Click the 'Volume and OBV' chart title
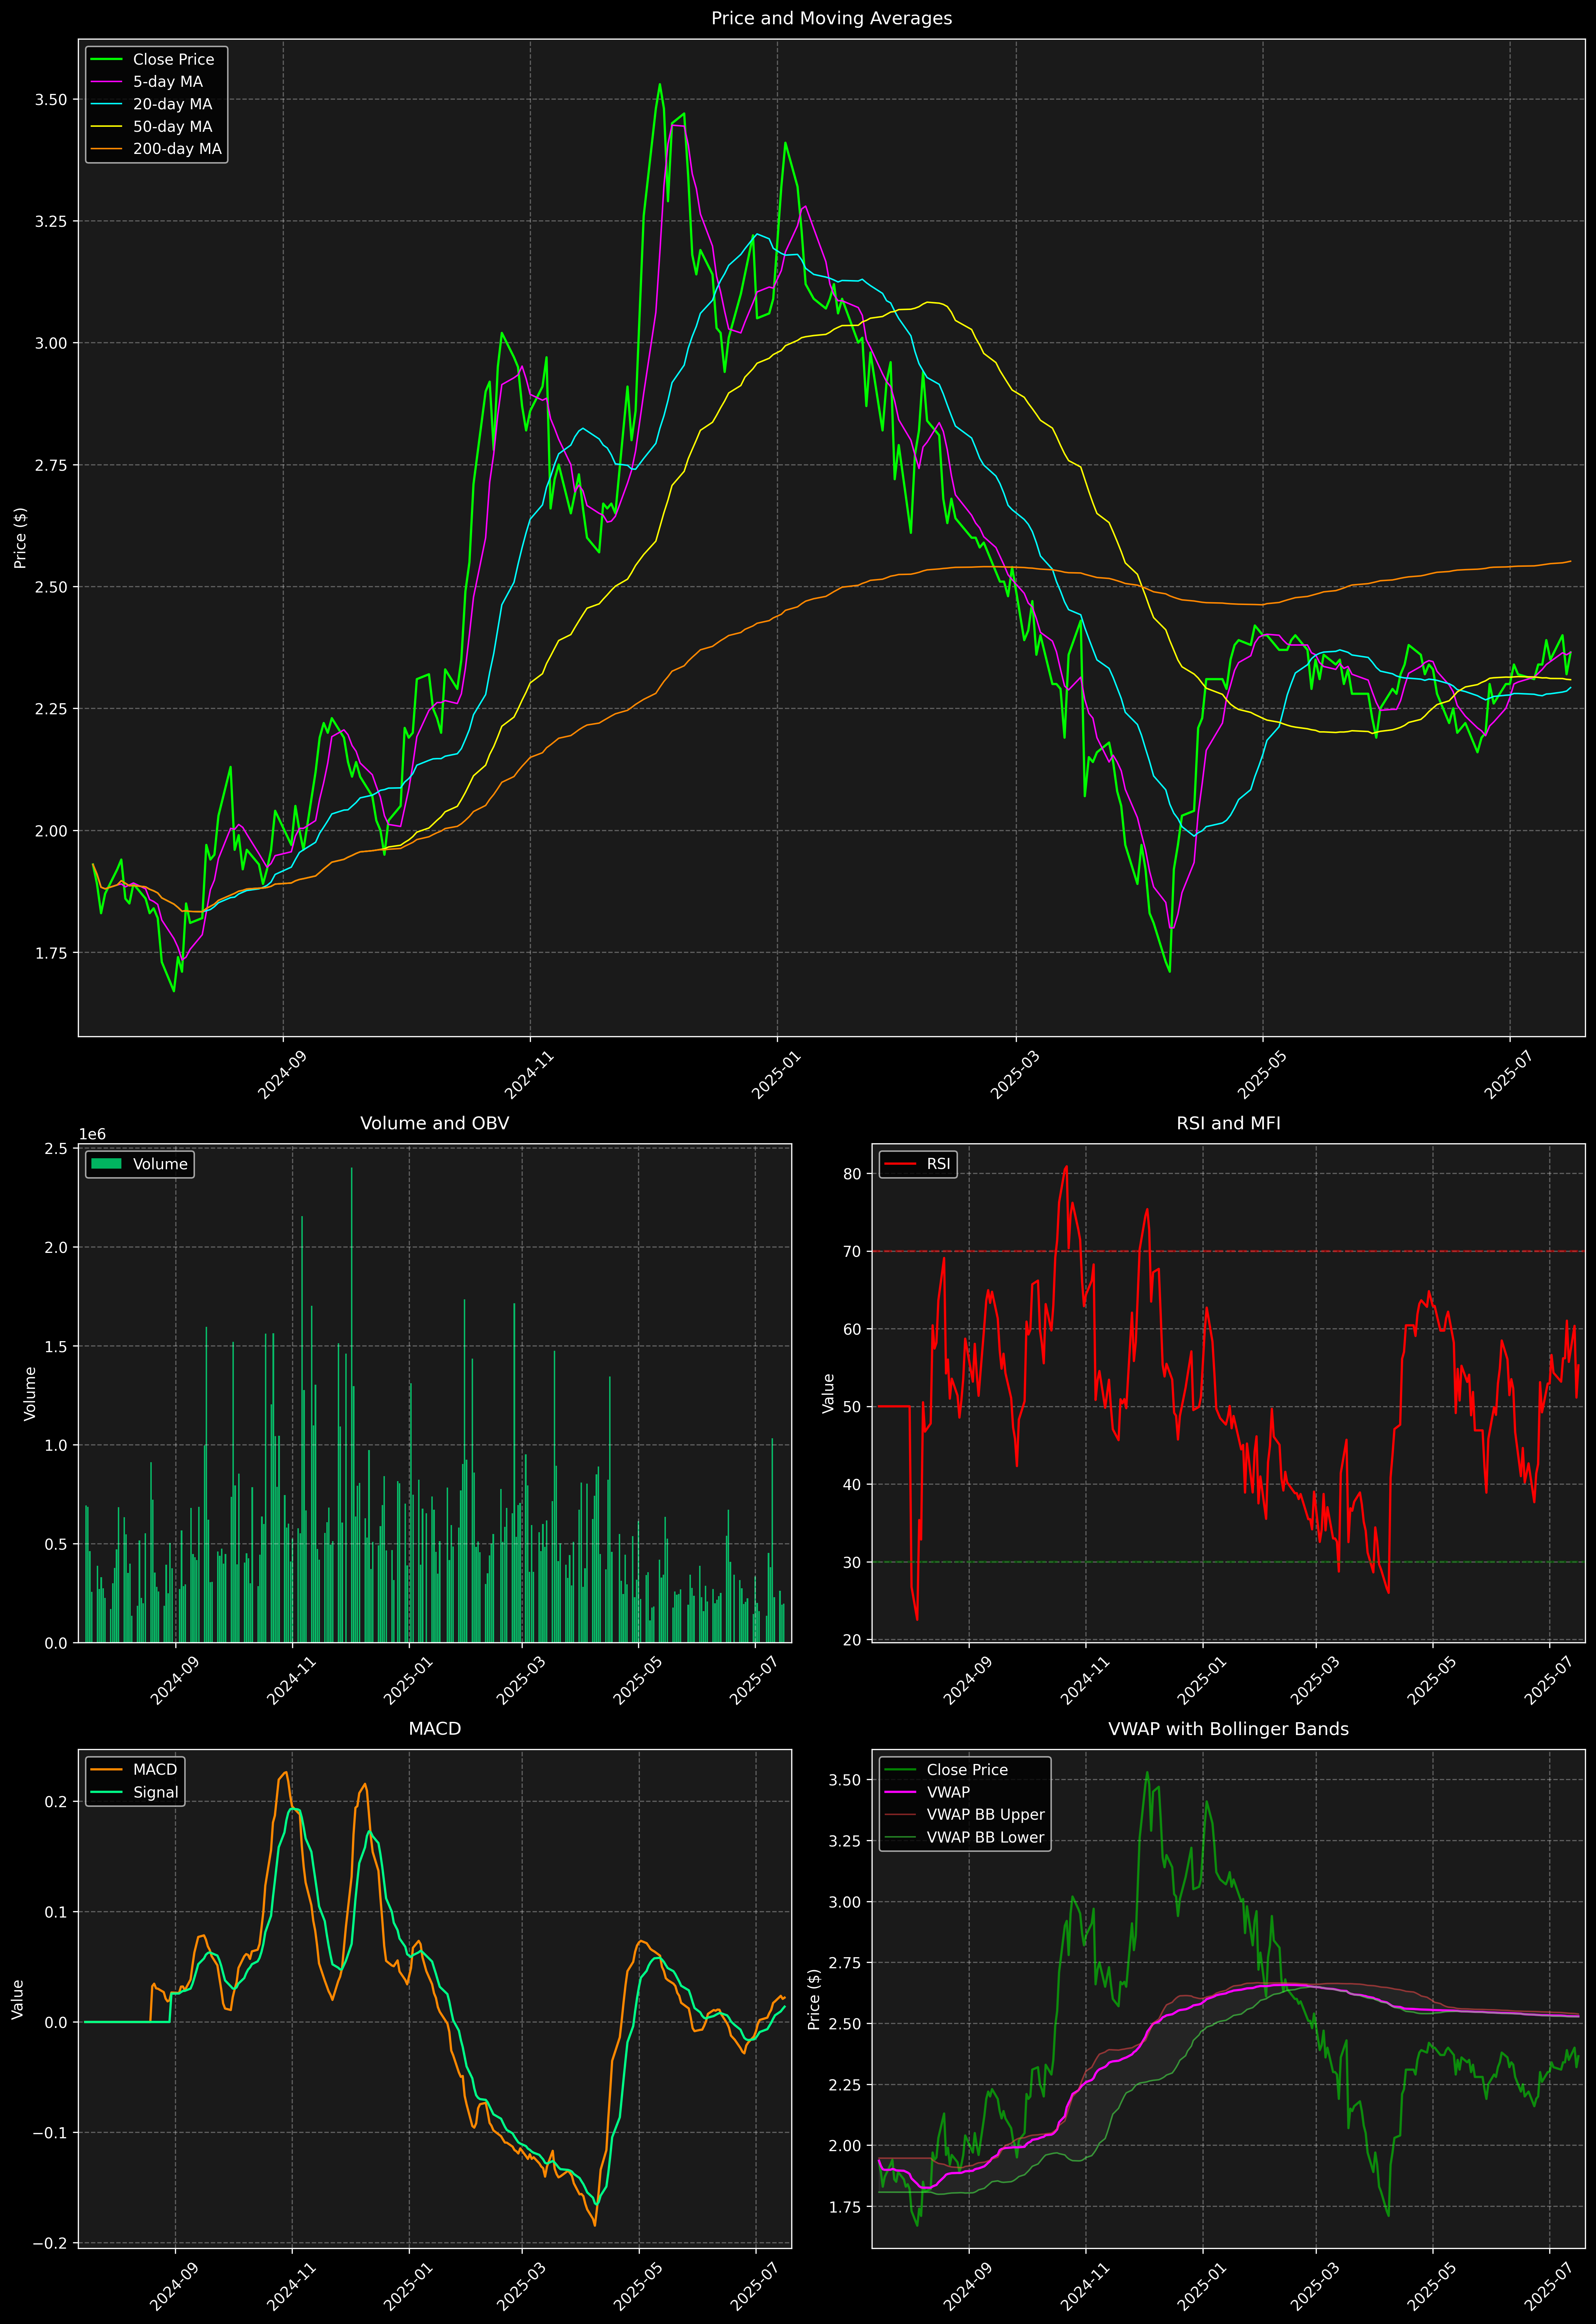1596x2324 pixels. [434, 1123]
